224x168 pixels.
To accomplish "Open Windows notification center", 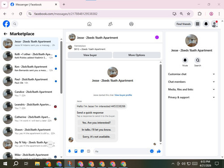I will pos(217,164).
